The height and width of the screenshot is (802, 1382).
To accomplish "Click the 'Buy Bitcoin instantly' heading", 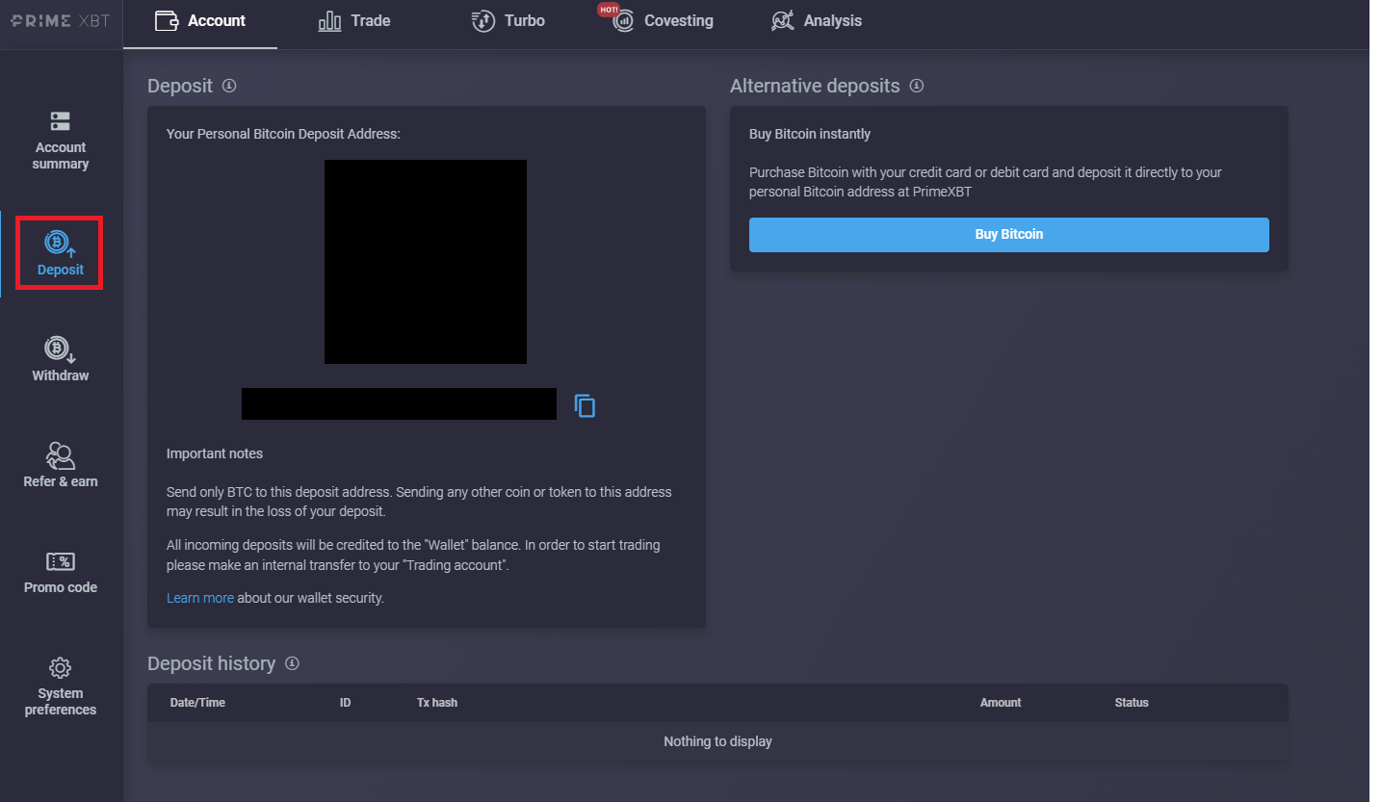I will tap(810, 134).
